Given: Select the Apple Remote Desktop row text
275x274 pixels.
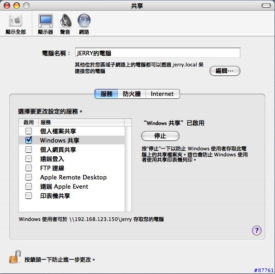Looking at the screenshot, I should (73, 177).
